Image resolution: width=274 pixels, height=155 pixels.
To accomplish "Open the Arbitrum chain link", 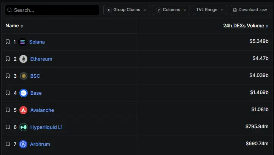I will coord(40,144).
